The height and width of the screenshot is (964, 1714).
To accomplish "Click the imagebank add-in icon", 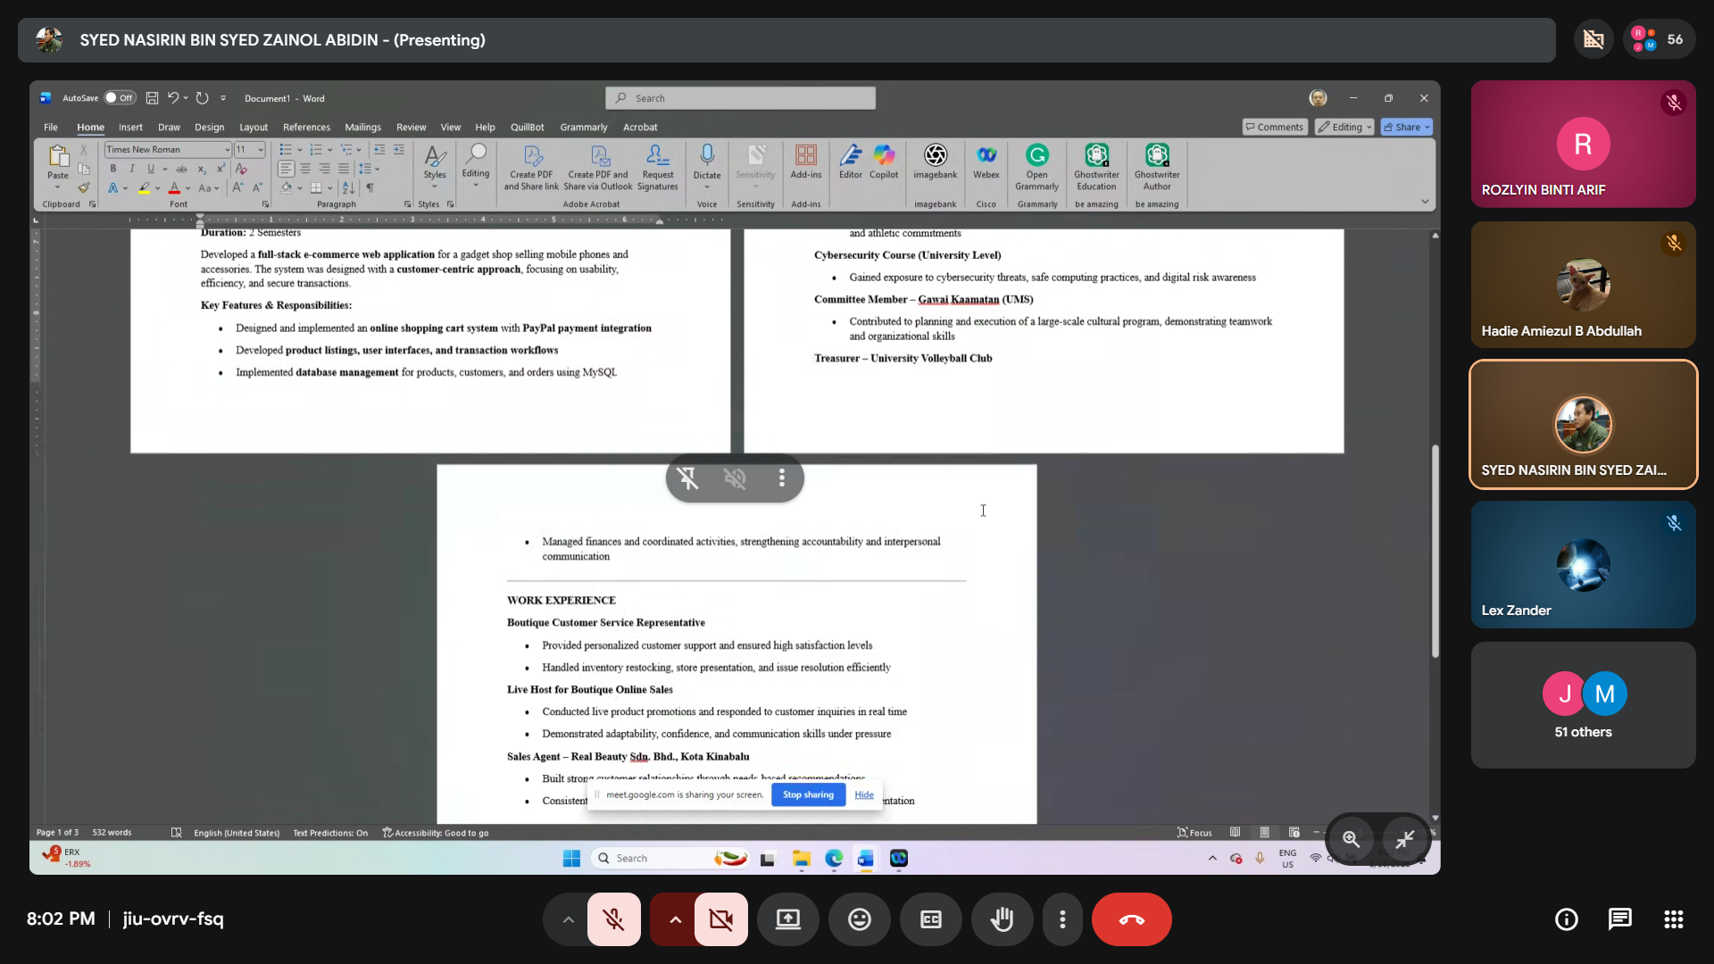I will click(935, 162).
